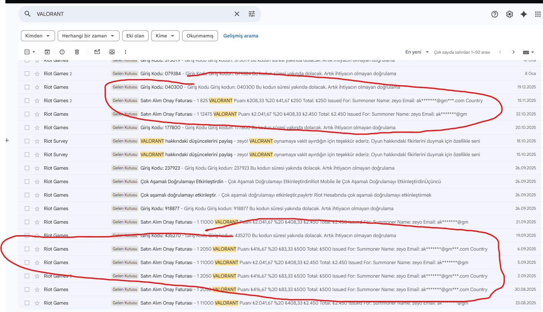Click the Riot Games 2 sender on the 15.11.2025 row
543x312 pixels.
coord(58,101)
